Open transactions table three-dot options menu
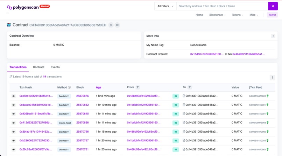The width and height of the screenshot is (282, 156). point(272,77)
